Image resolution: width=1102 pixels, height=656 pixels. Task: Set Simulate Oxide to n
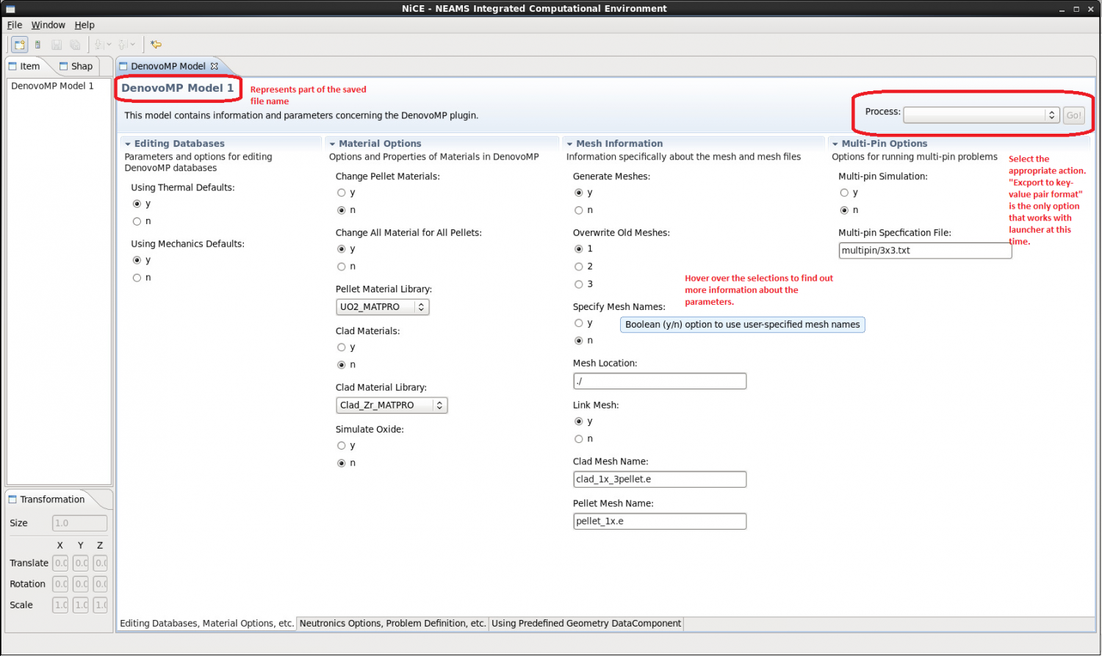pyautogui.click(x=342, y=464)
